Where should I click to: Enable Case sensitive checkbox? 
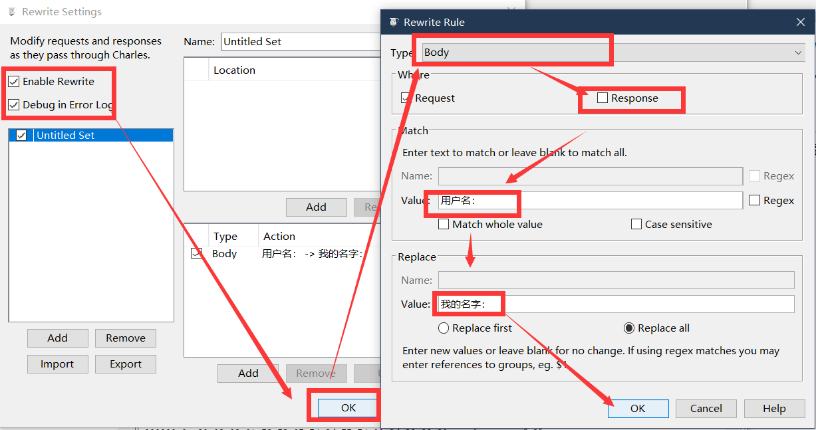636,224
